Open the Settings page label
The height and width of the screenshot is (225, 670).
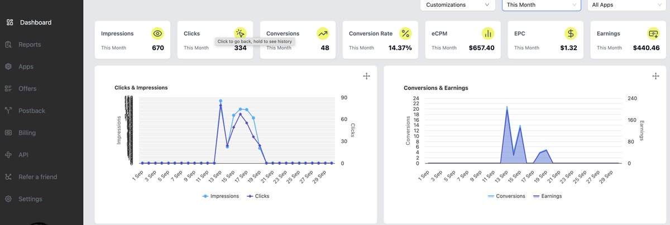click(30, 199)
